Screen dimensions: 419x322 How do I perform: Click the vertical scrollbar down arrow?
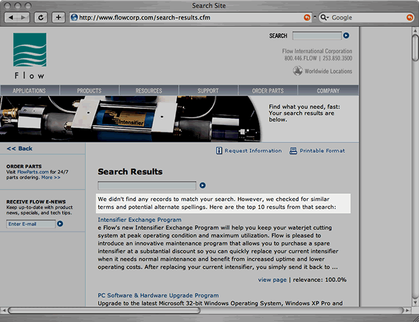(x=415, y=302)
